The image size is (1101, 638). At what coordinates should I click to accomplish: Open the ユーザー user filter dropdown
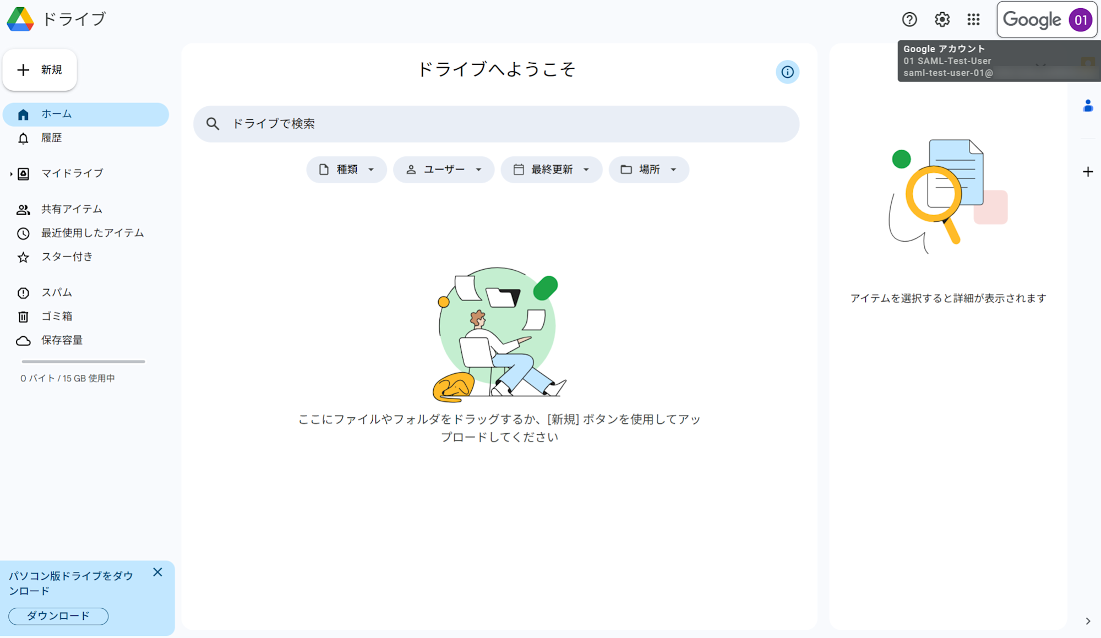click(x=444, y=170)
